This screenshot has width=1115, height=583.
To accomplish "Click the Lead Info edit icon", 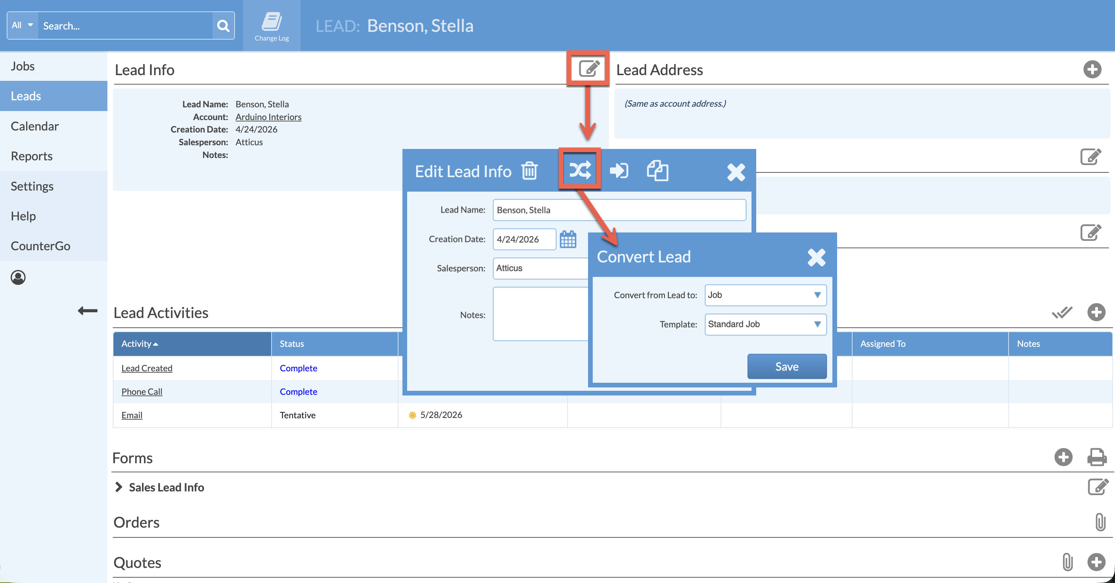I will (x=589, y=69).
